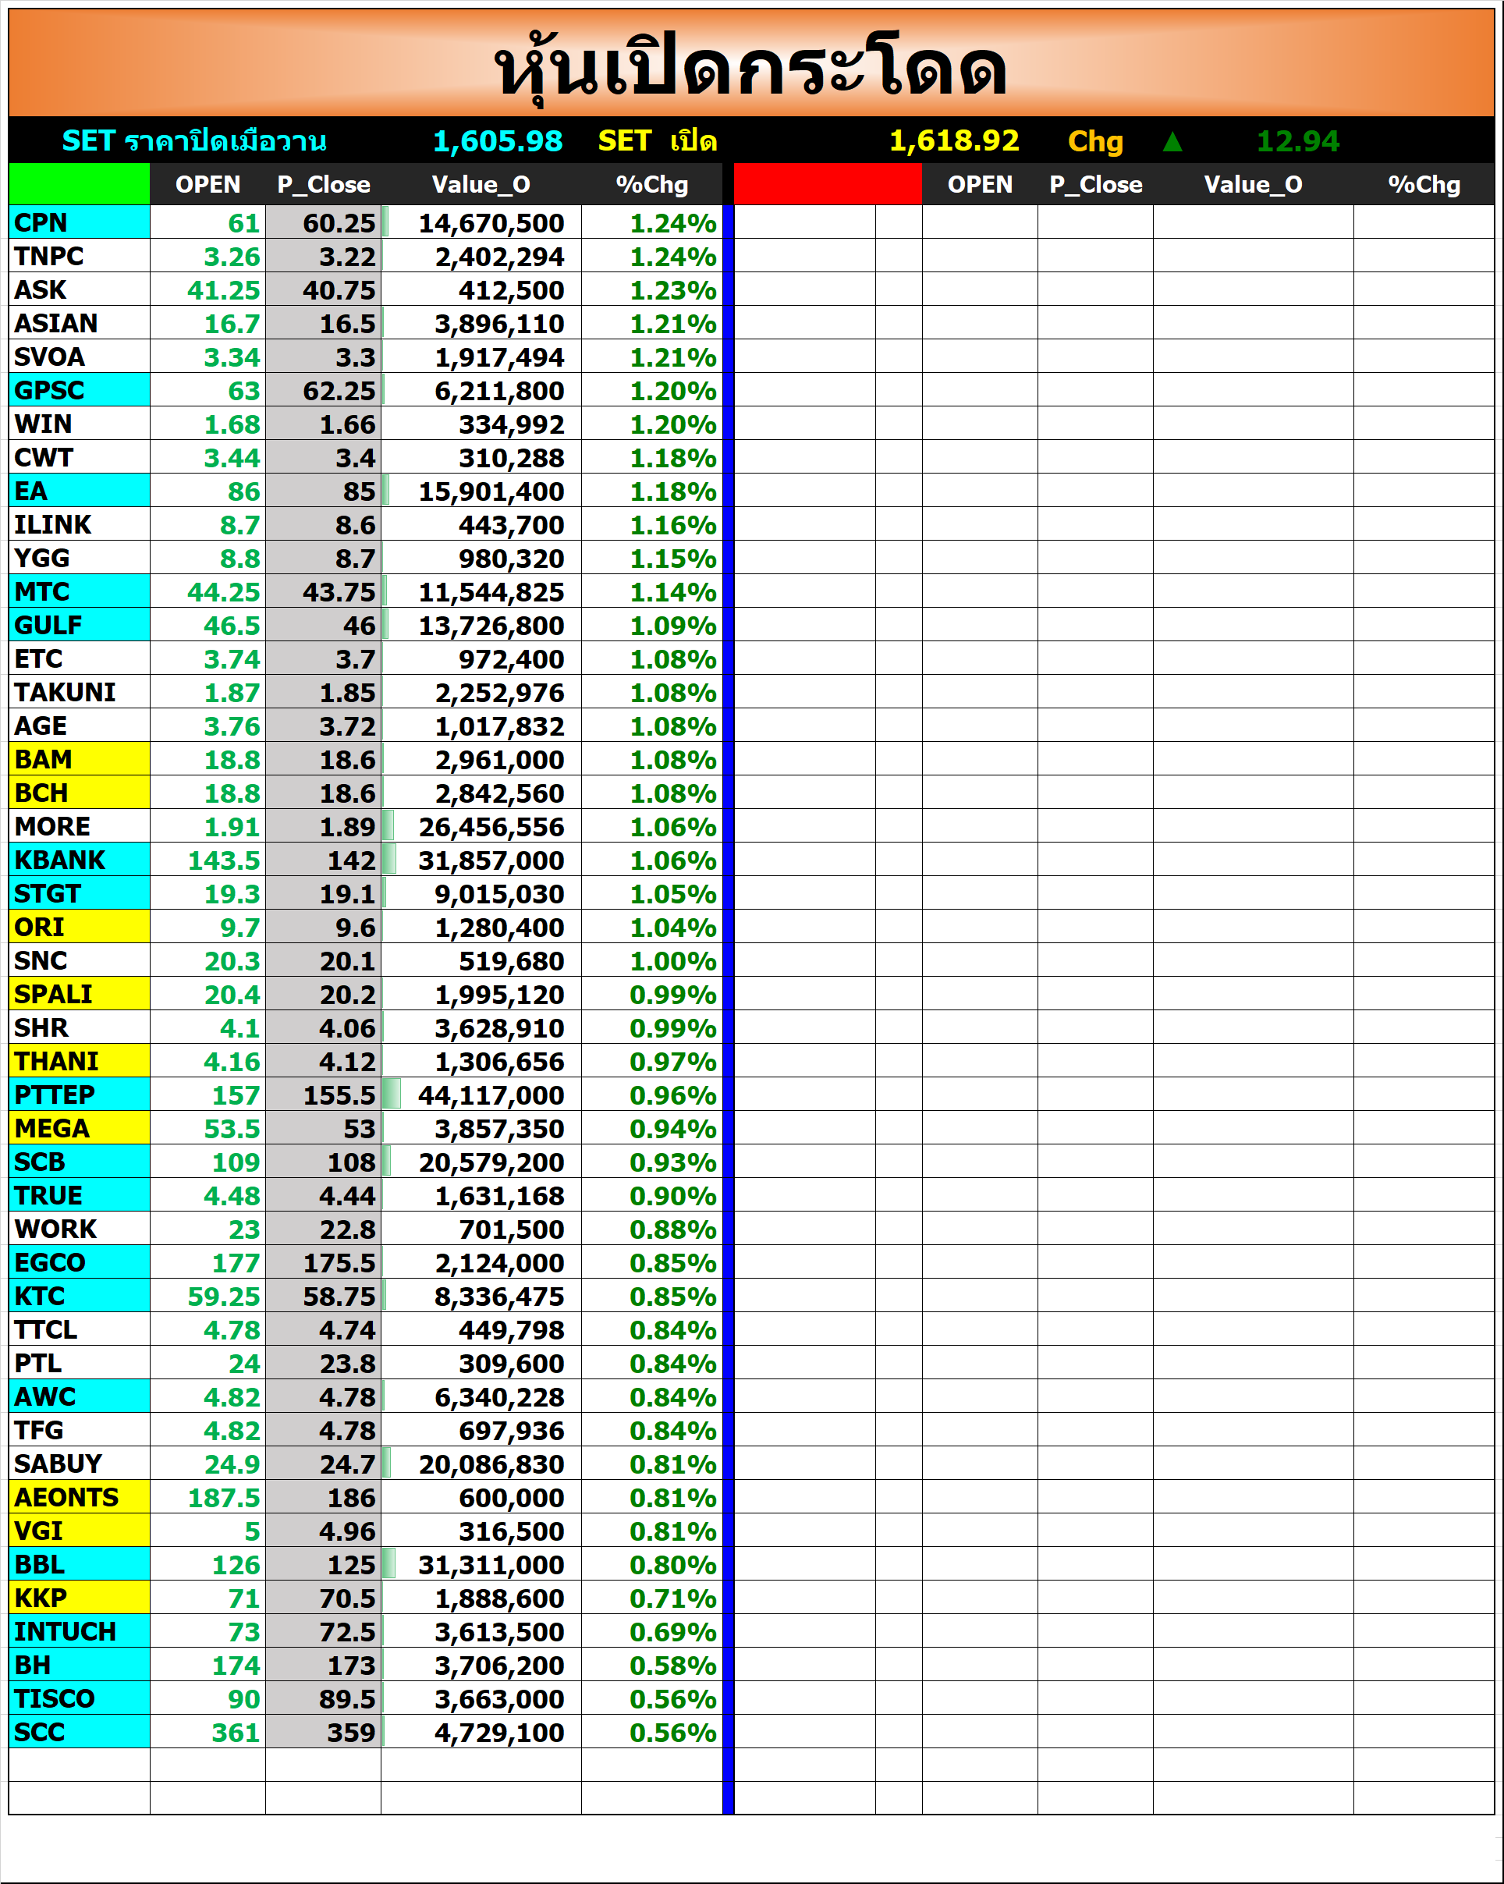Image resolution: width=1504 pixels, height=1884 pixels.
Task: Select the THANI ticker cell
Action: 80,1061
